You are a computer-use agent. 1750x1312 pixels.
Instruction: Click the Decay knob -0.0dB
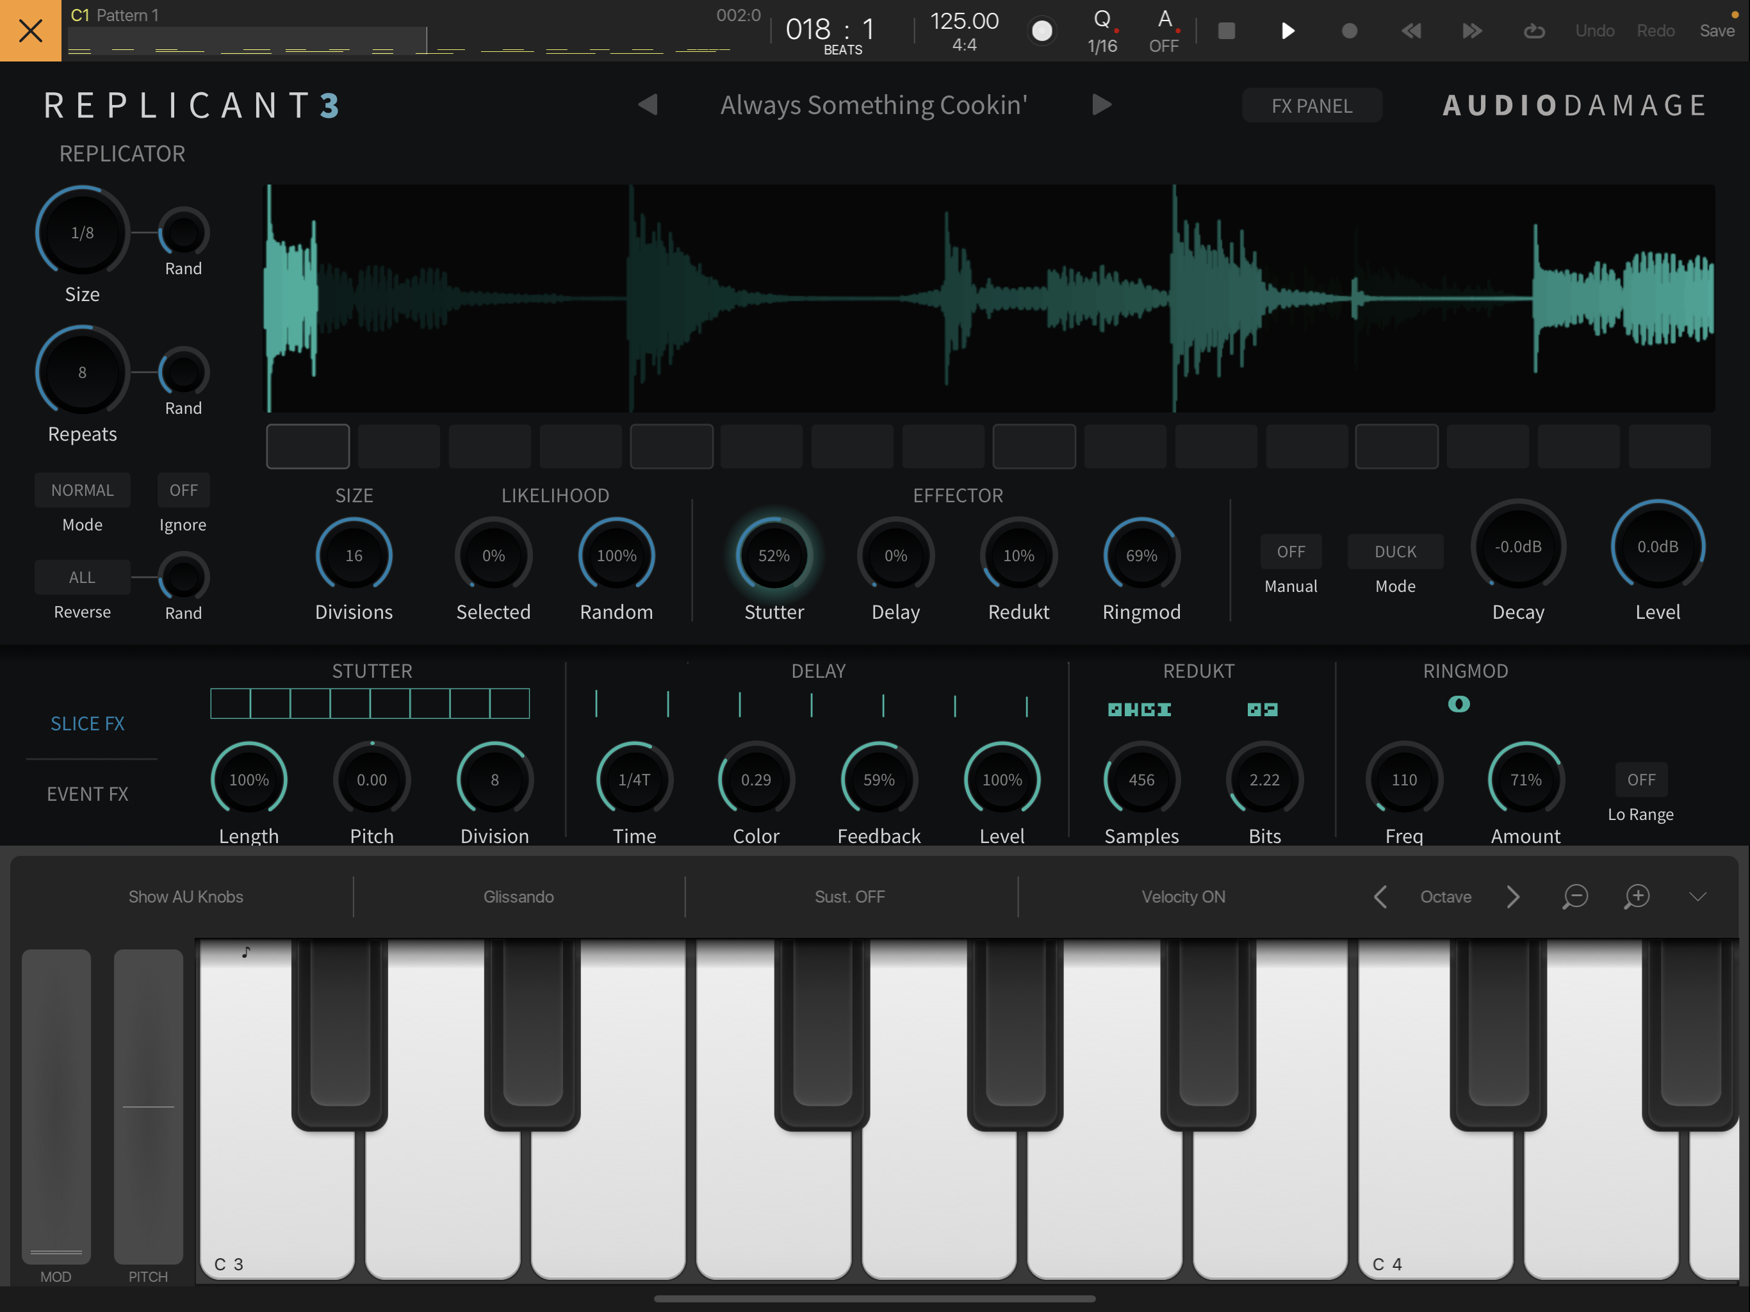(1518, 547)
